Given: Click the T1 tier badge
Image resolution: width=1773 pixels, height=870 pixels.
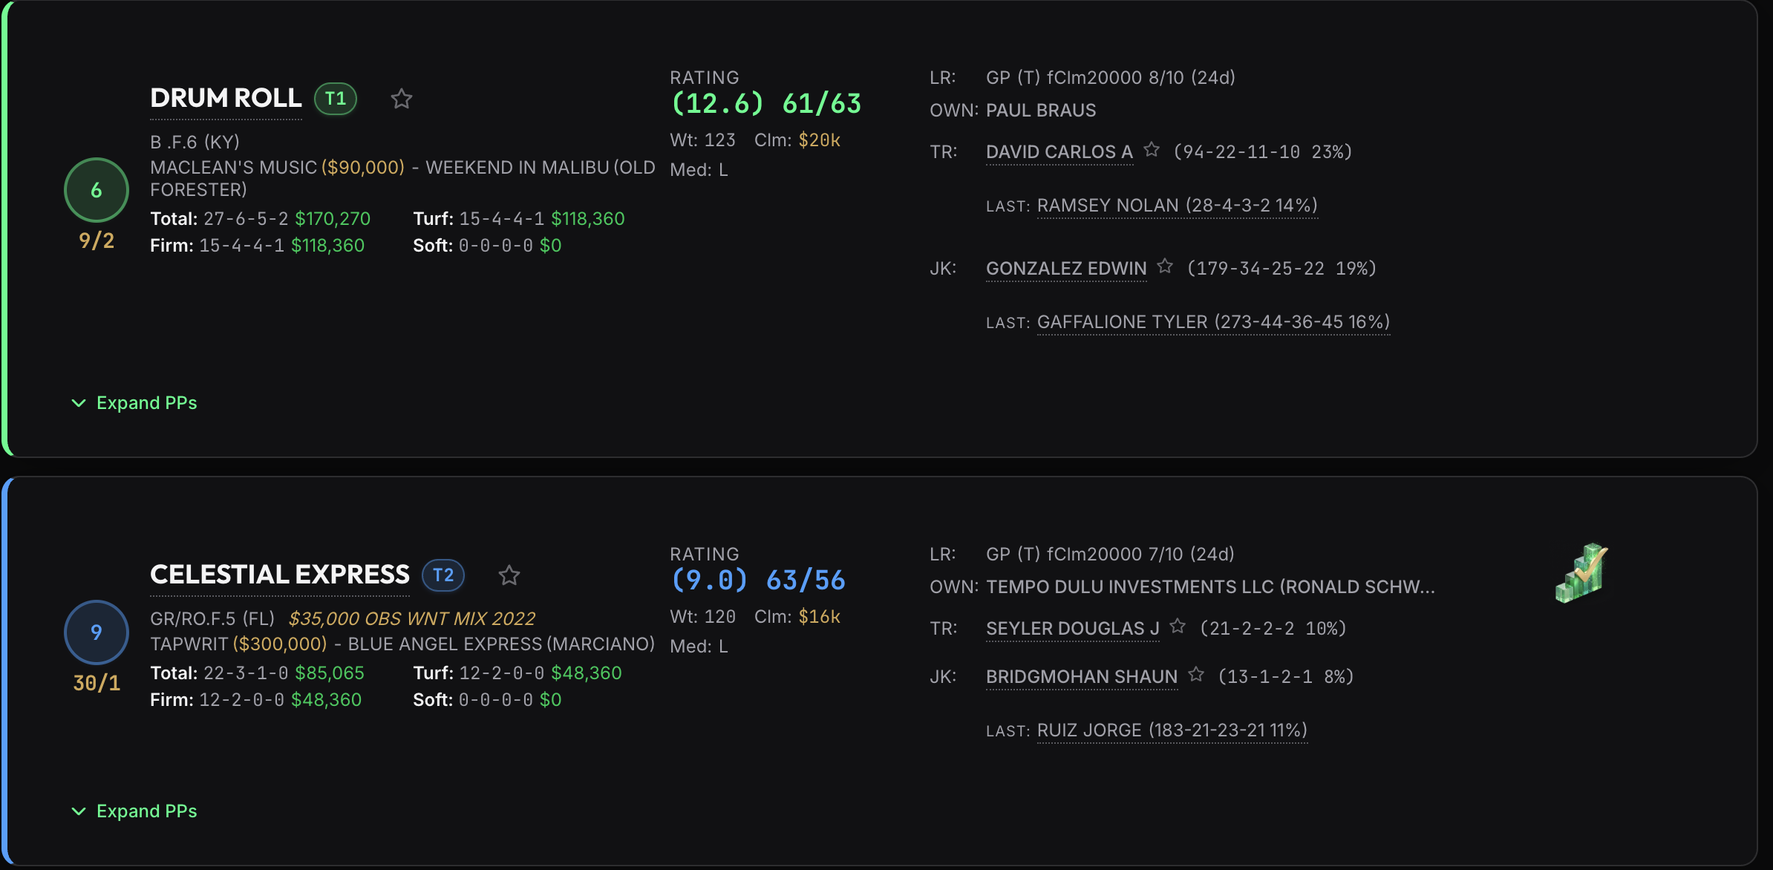Looking at the screenshot, I should 336,99.
